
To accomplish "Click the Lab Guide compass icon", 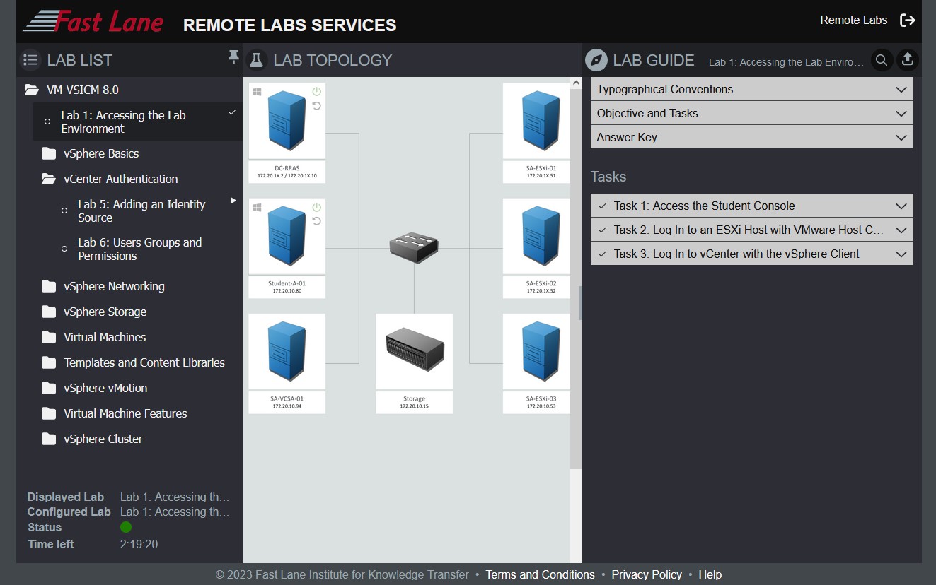I will coord(596,60).
